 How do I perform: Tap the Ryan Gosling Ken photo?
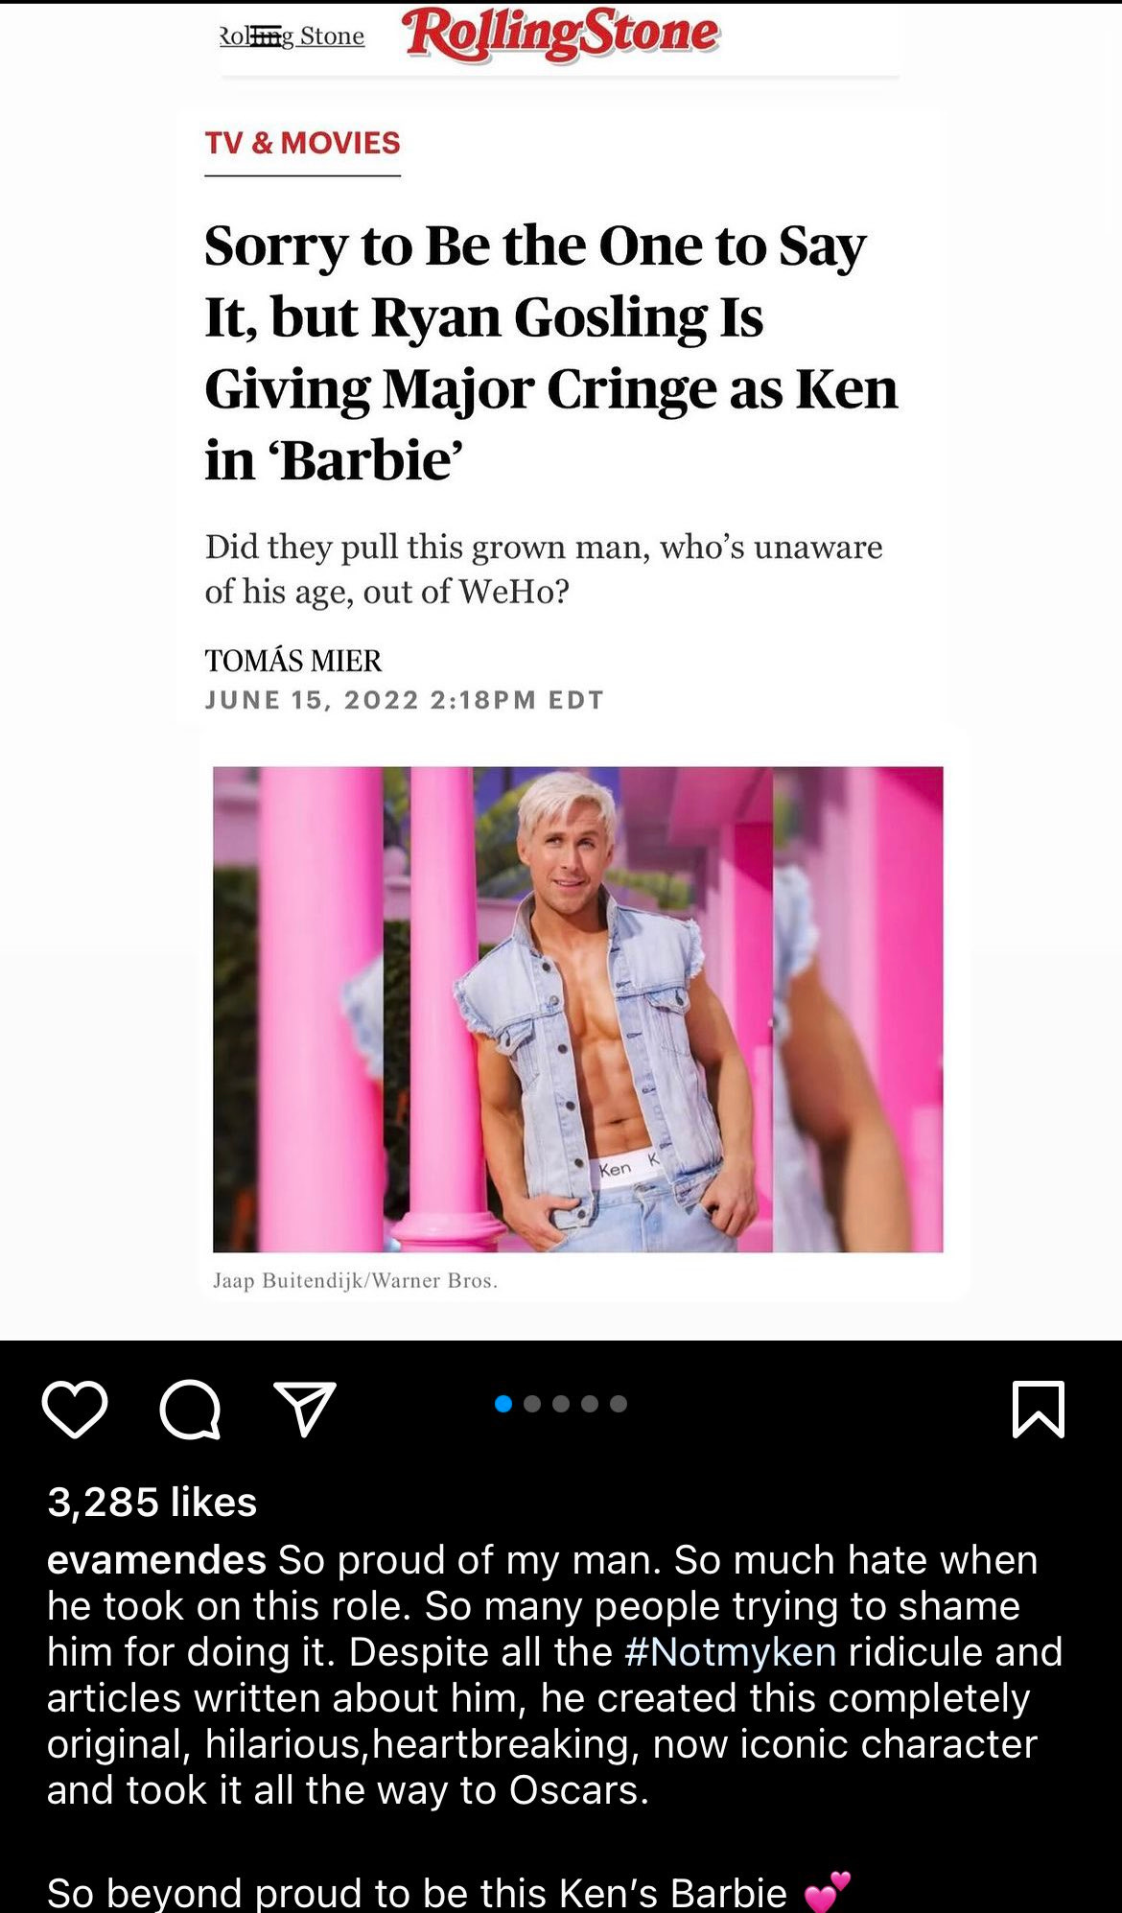pos(577,1009)
